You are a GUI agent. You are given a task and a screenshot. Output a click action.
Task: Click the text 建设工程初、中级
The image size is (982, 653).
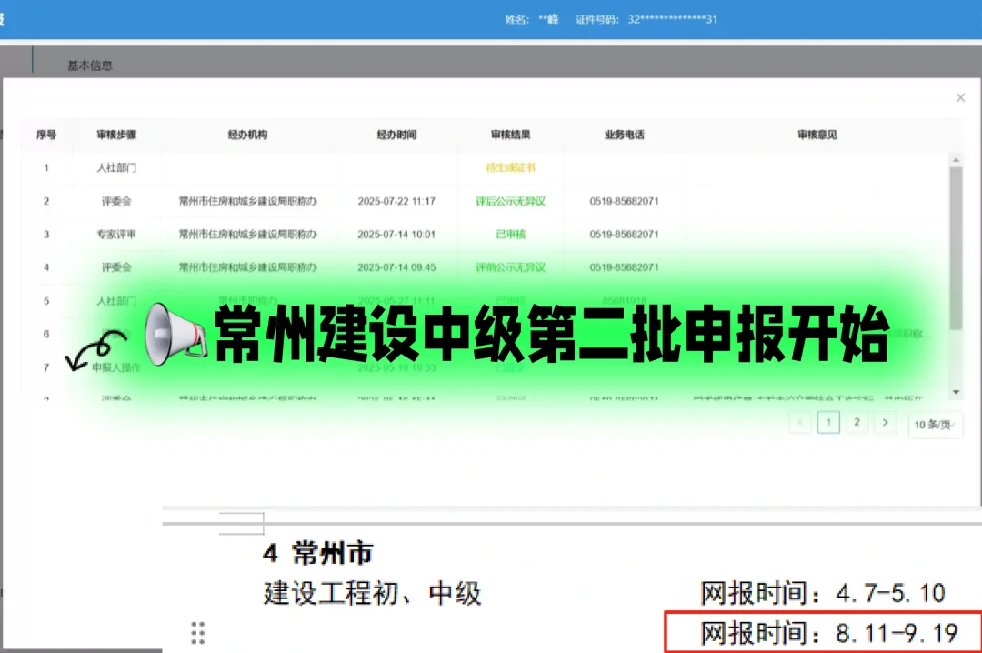[x=372, y=593]
